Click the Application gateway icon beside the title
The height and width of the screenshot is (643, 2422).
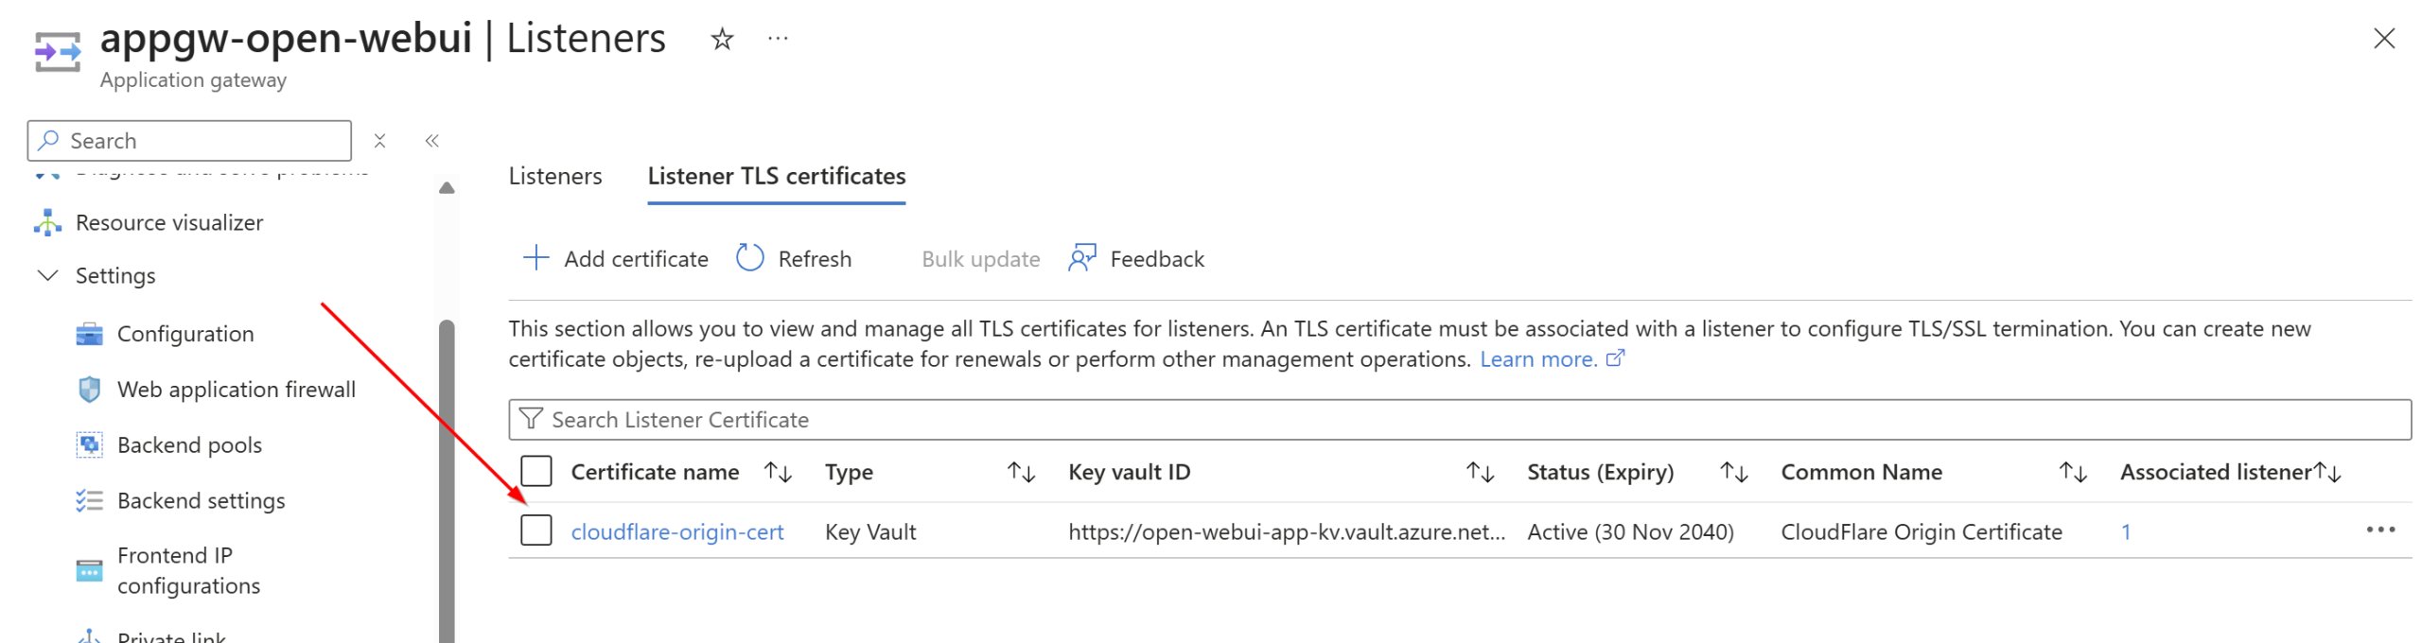click(x=55, y=52)
